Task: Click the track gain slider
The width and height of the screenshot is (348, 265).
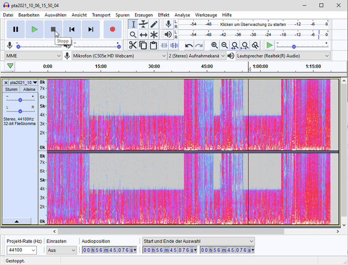Action: [x=20, y=100]
